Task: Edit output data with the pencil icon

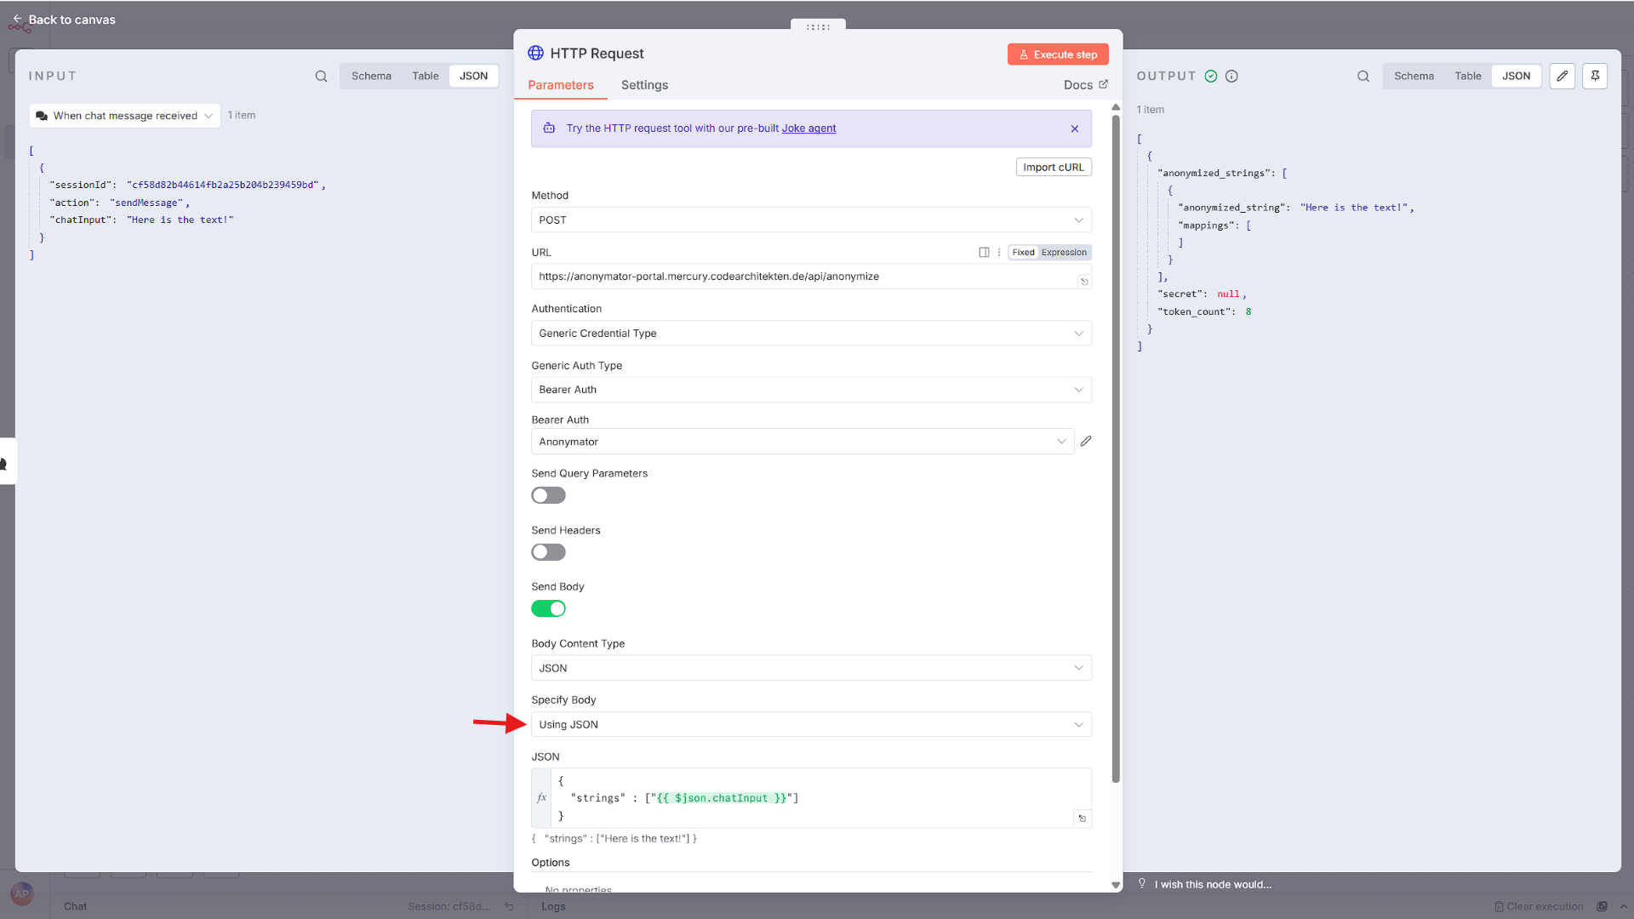Action: click(x=1563, y=77)
